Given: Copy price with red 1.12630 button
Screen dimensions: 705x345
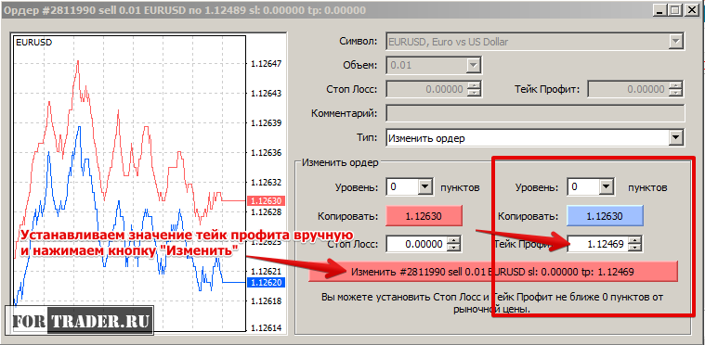Looking at the screenshot, I should 424,216.
